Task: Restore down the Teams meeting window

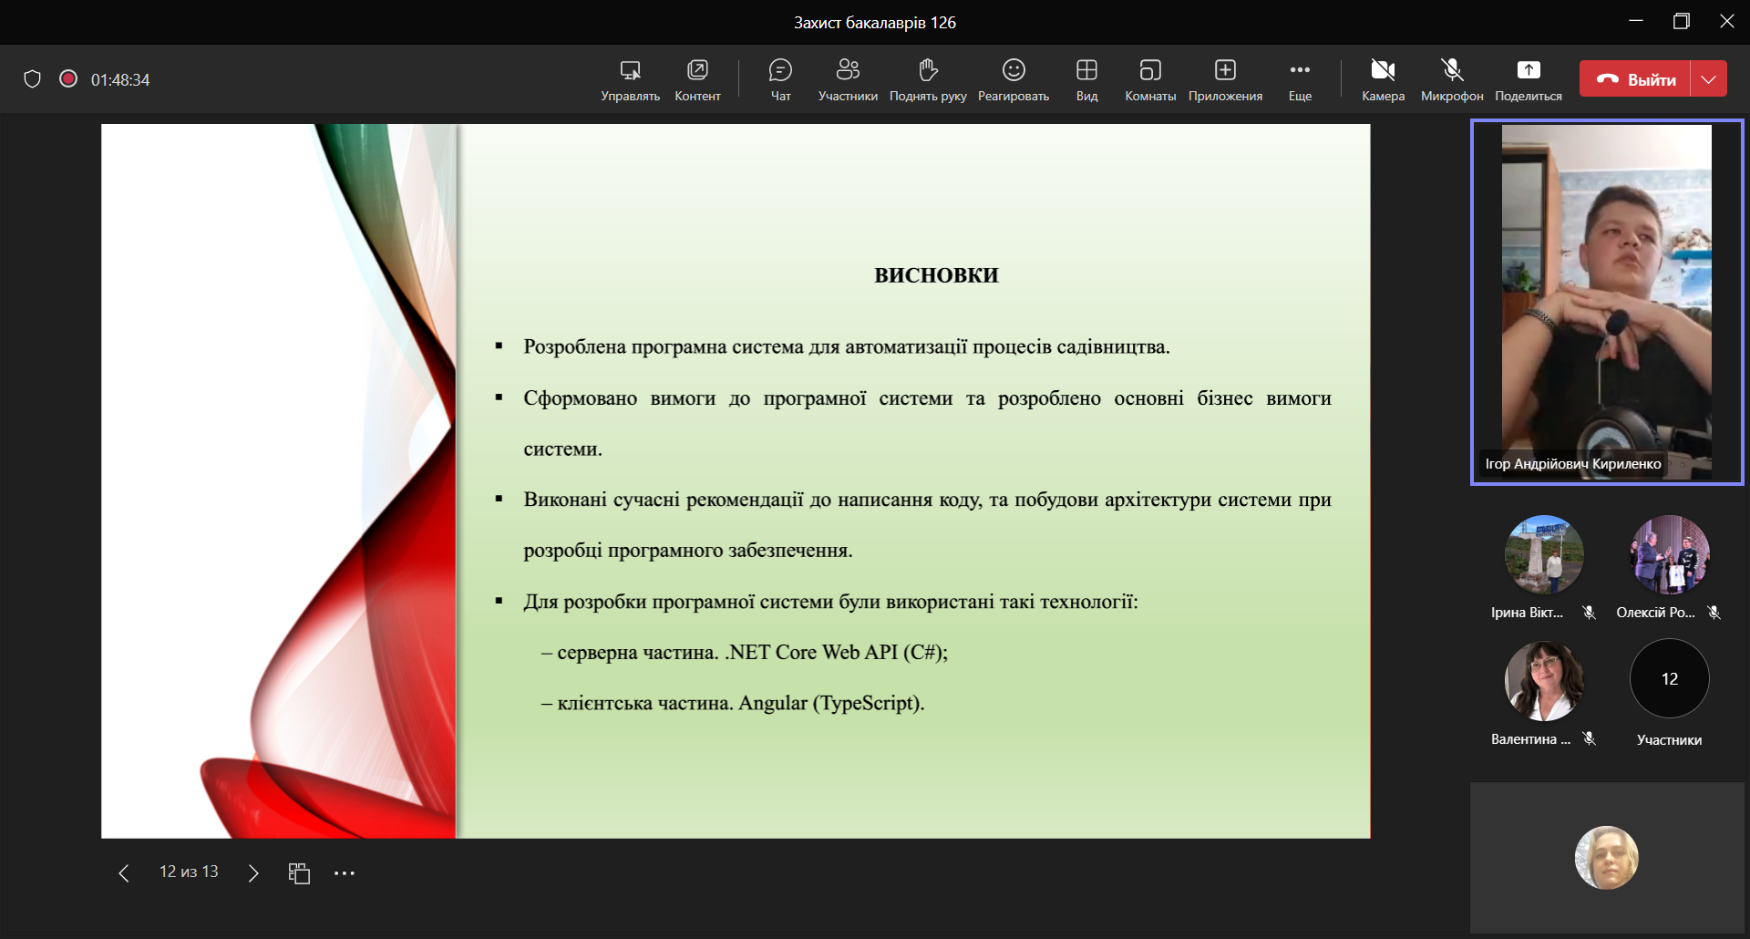Action: point(1682,21)
